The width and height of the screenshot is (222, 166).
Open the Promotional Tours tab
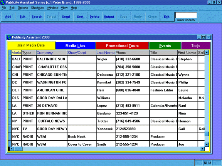[x=122, y=46]
